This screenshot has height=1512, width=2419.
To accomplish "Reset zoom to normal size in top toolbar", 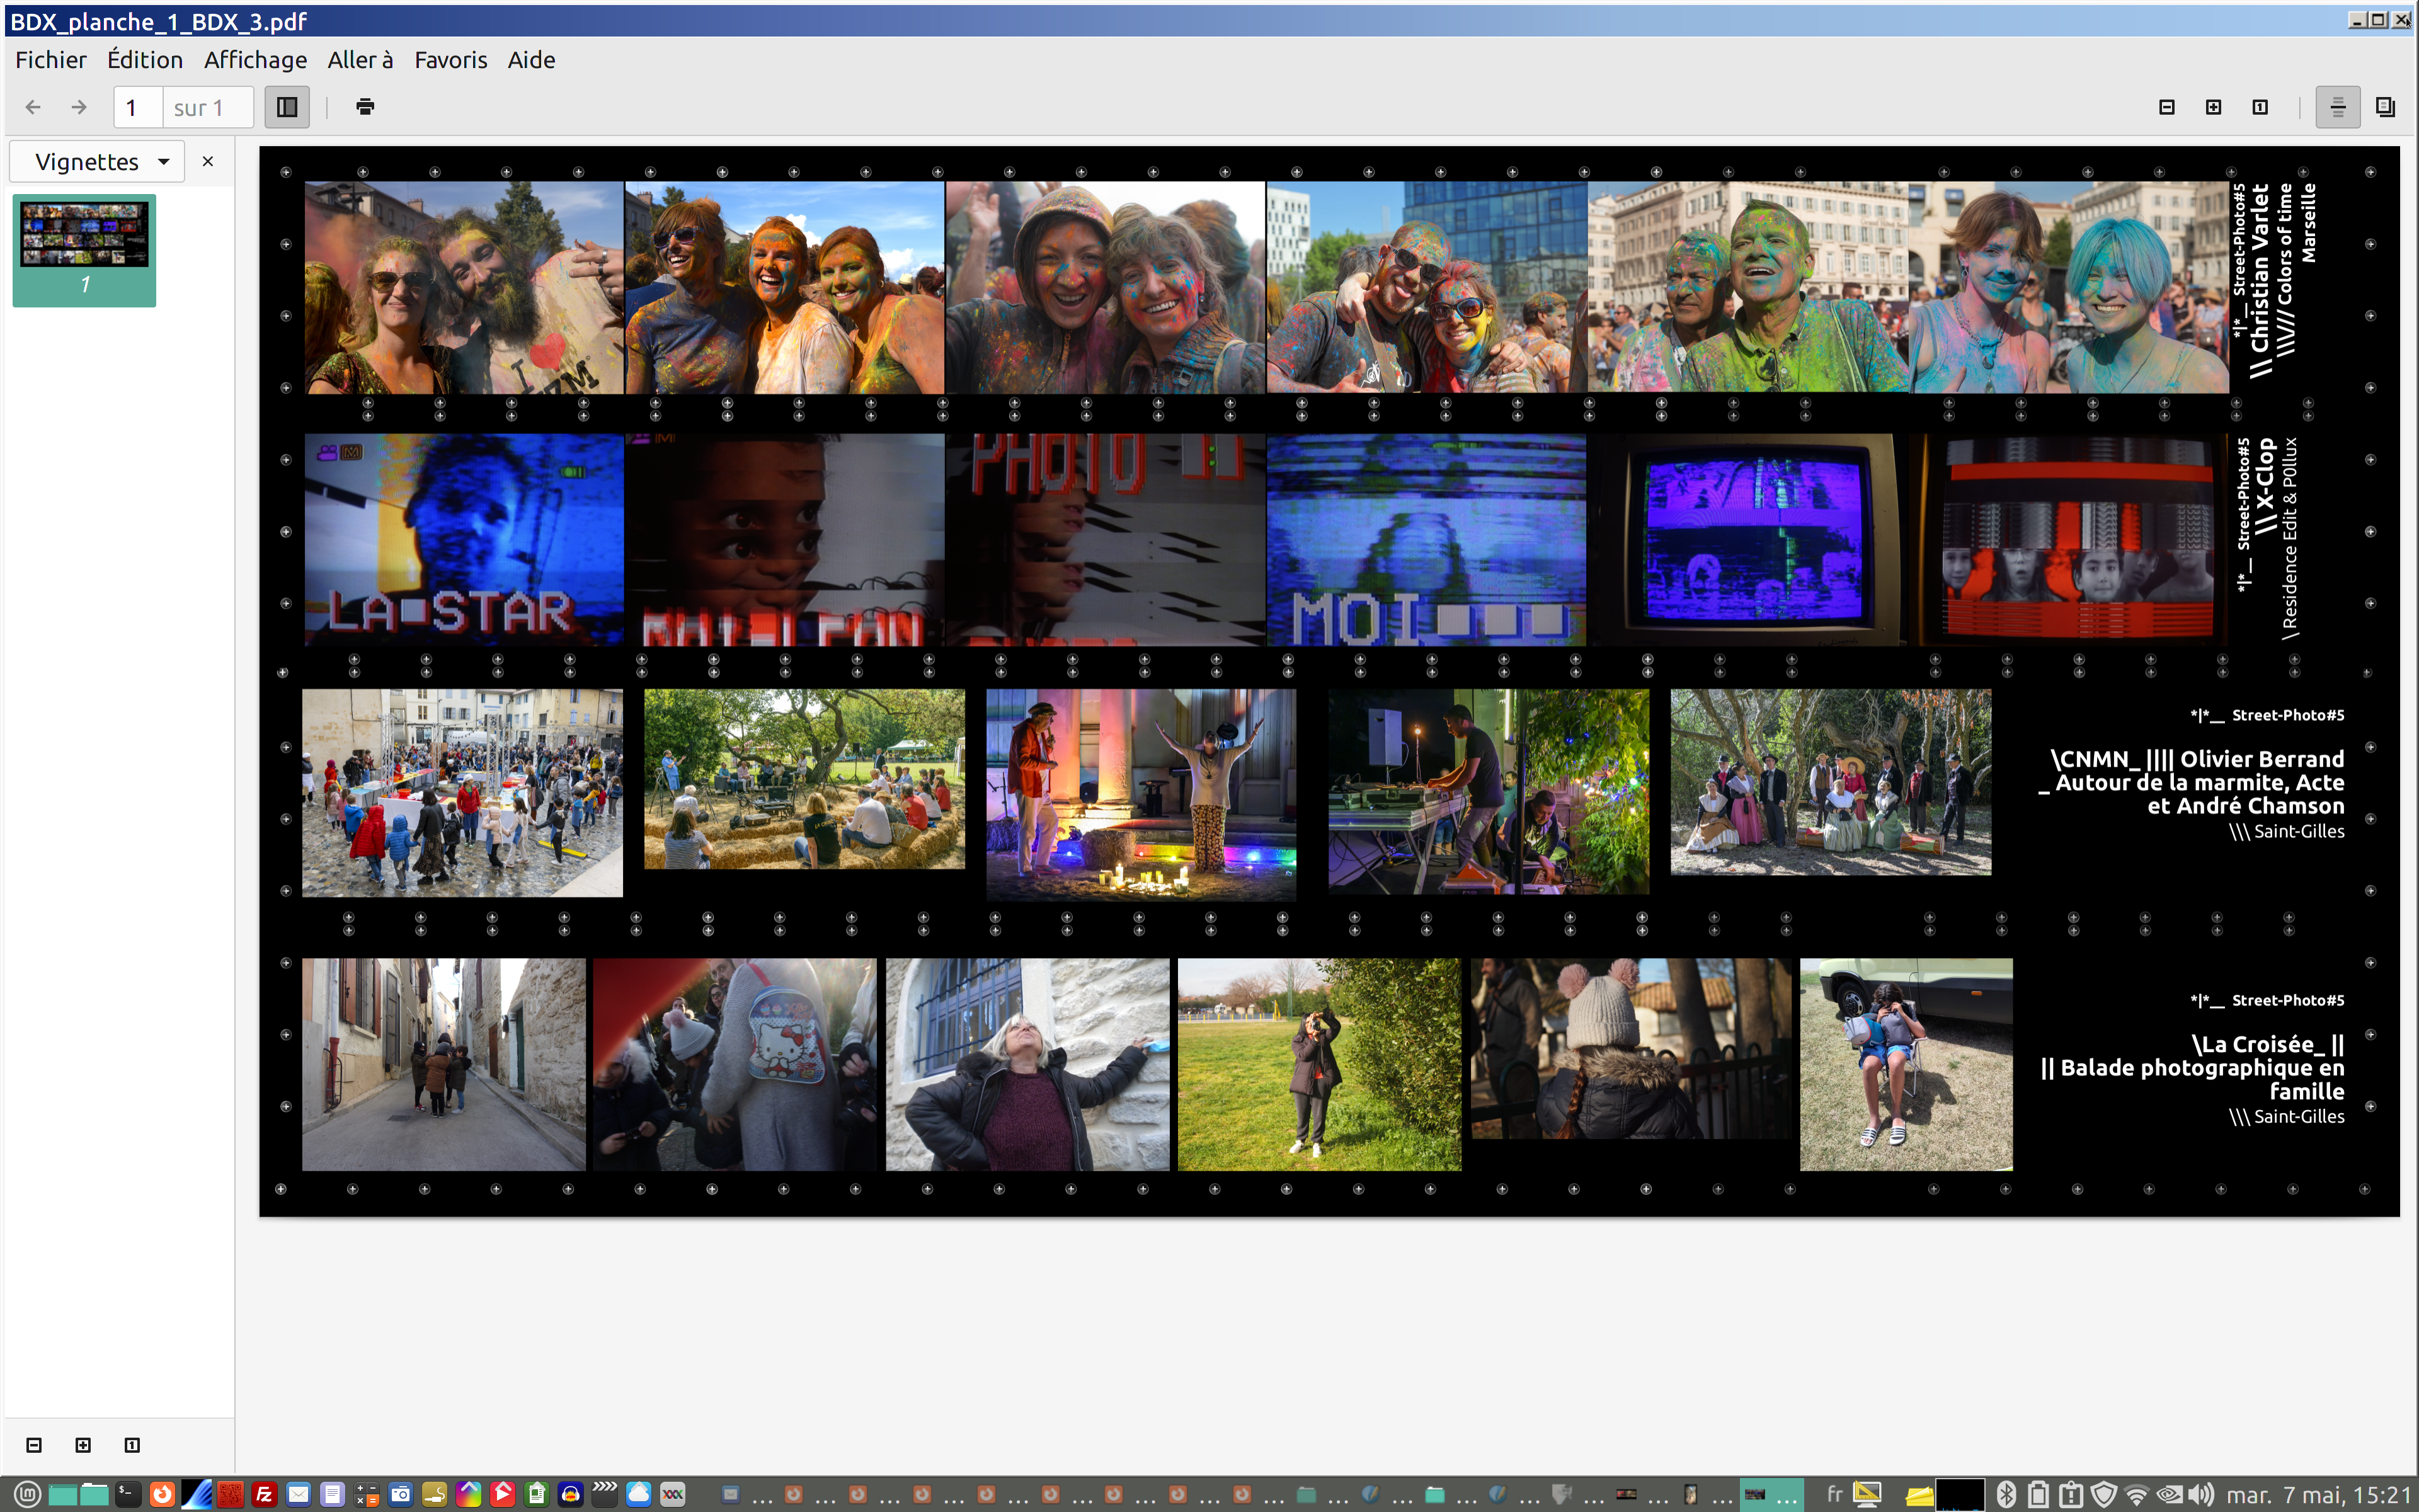I will point(2260,107).
